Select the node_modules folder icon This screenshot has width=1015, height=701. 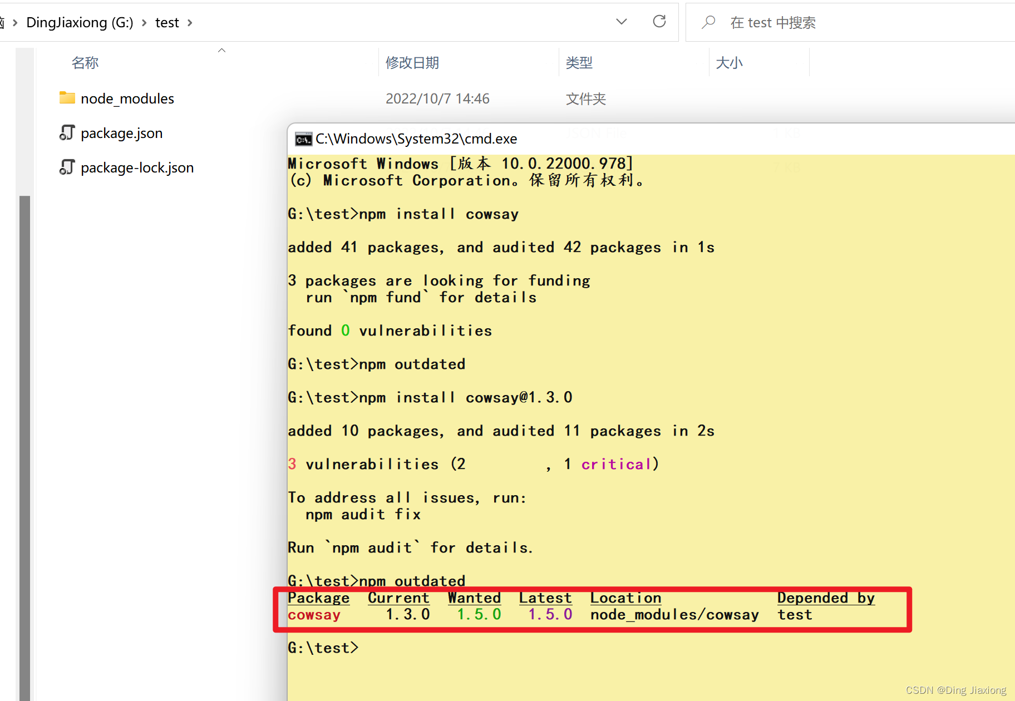[x=67, y=98]
